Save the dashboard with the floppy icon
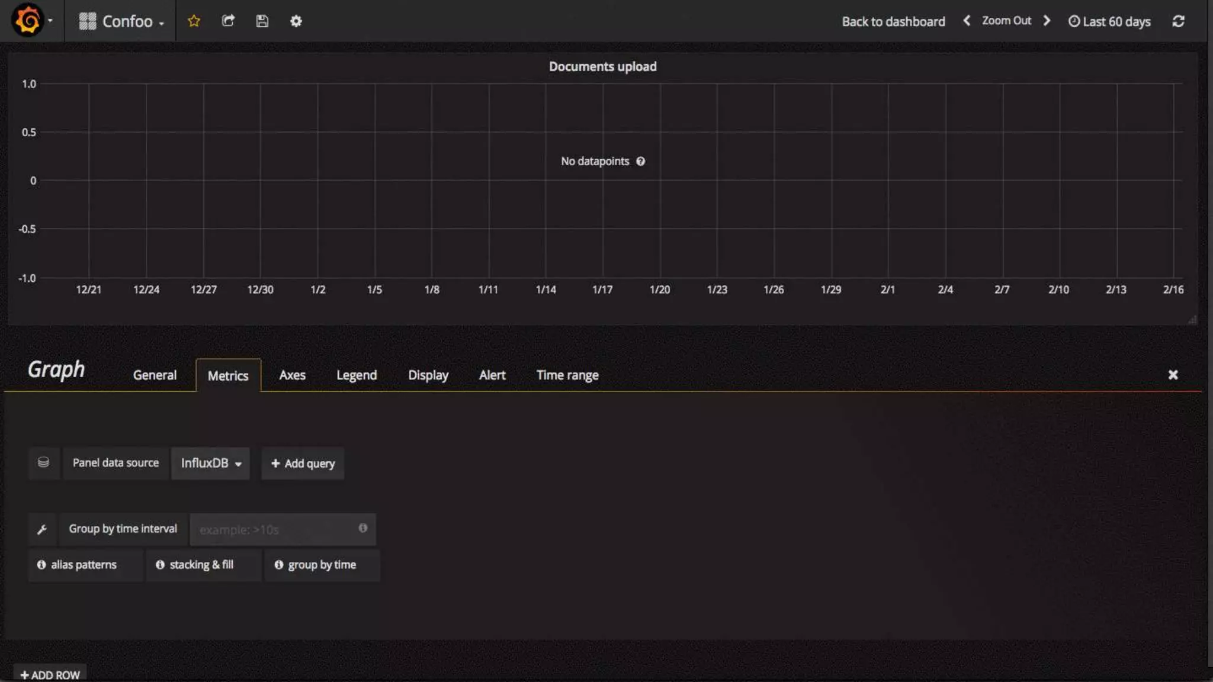Image resolution: width=1213 pixels, height=682 pixels. pyautogui.click(x=262, y=21)
